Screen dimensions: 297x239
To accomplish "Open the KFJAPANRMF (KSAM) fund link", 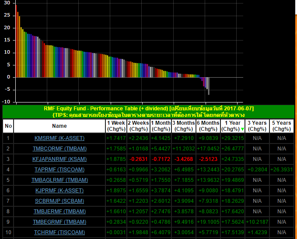I will click(x=59, y=159).
